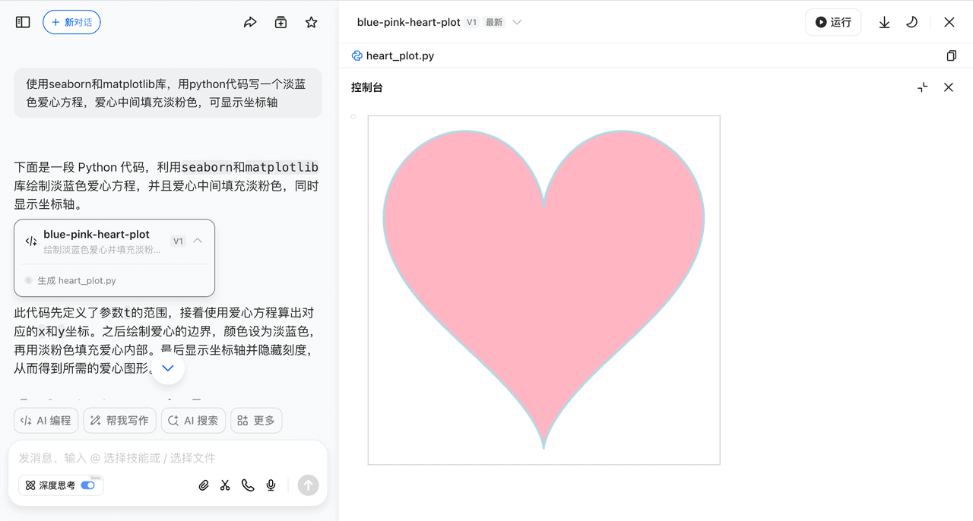The width and height of the screenshot is (973, 521).
Task: Collapse the console panel
Action: pos(922,87)
